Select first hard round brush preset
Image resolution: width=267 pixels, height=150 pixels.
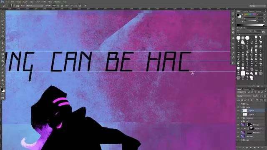coord(238,38)
